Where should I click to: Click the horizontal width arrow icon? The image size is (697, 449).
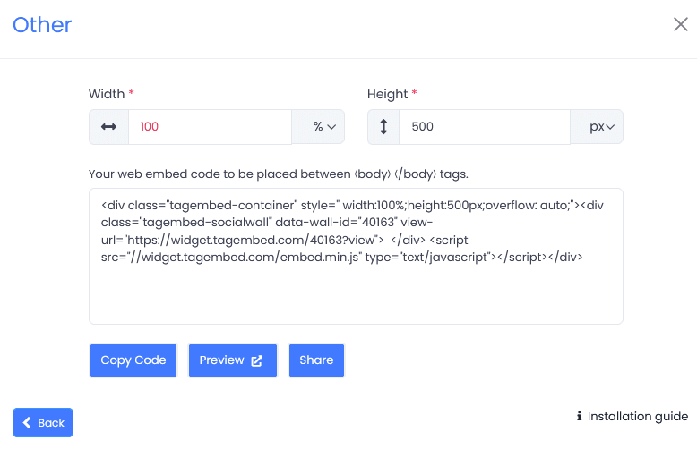[x=109, y=127]
